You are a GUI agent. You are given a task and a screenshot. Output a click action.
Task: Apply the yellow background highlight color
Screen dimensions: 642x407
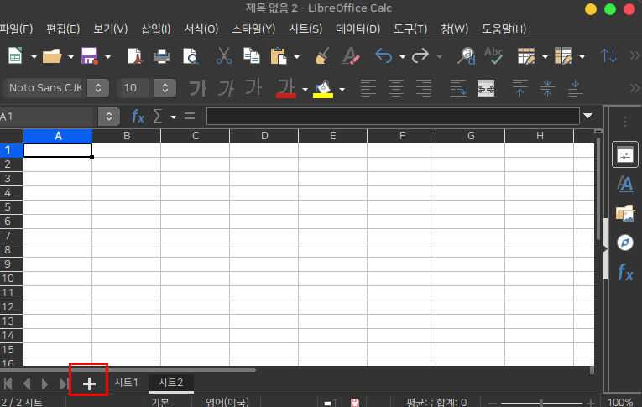(323, 88)
